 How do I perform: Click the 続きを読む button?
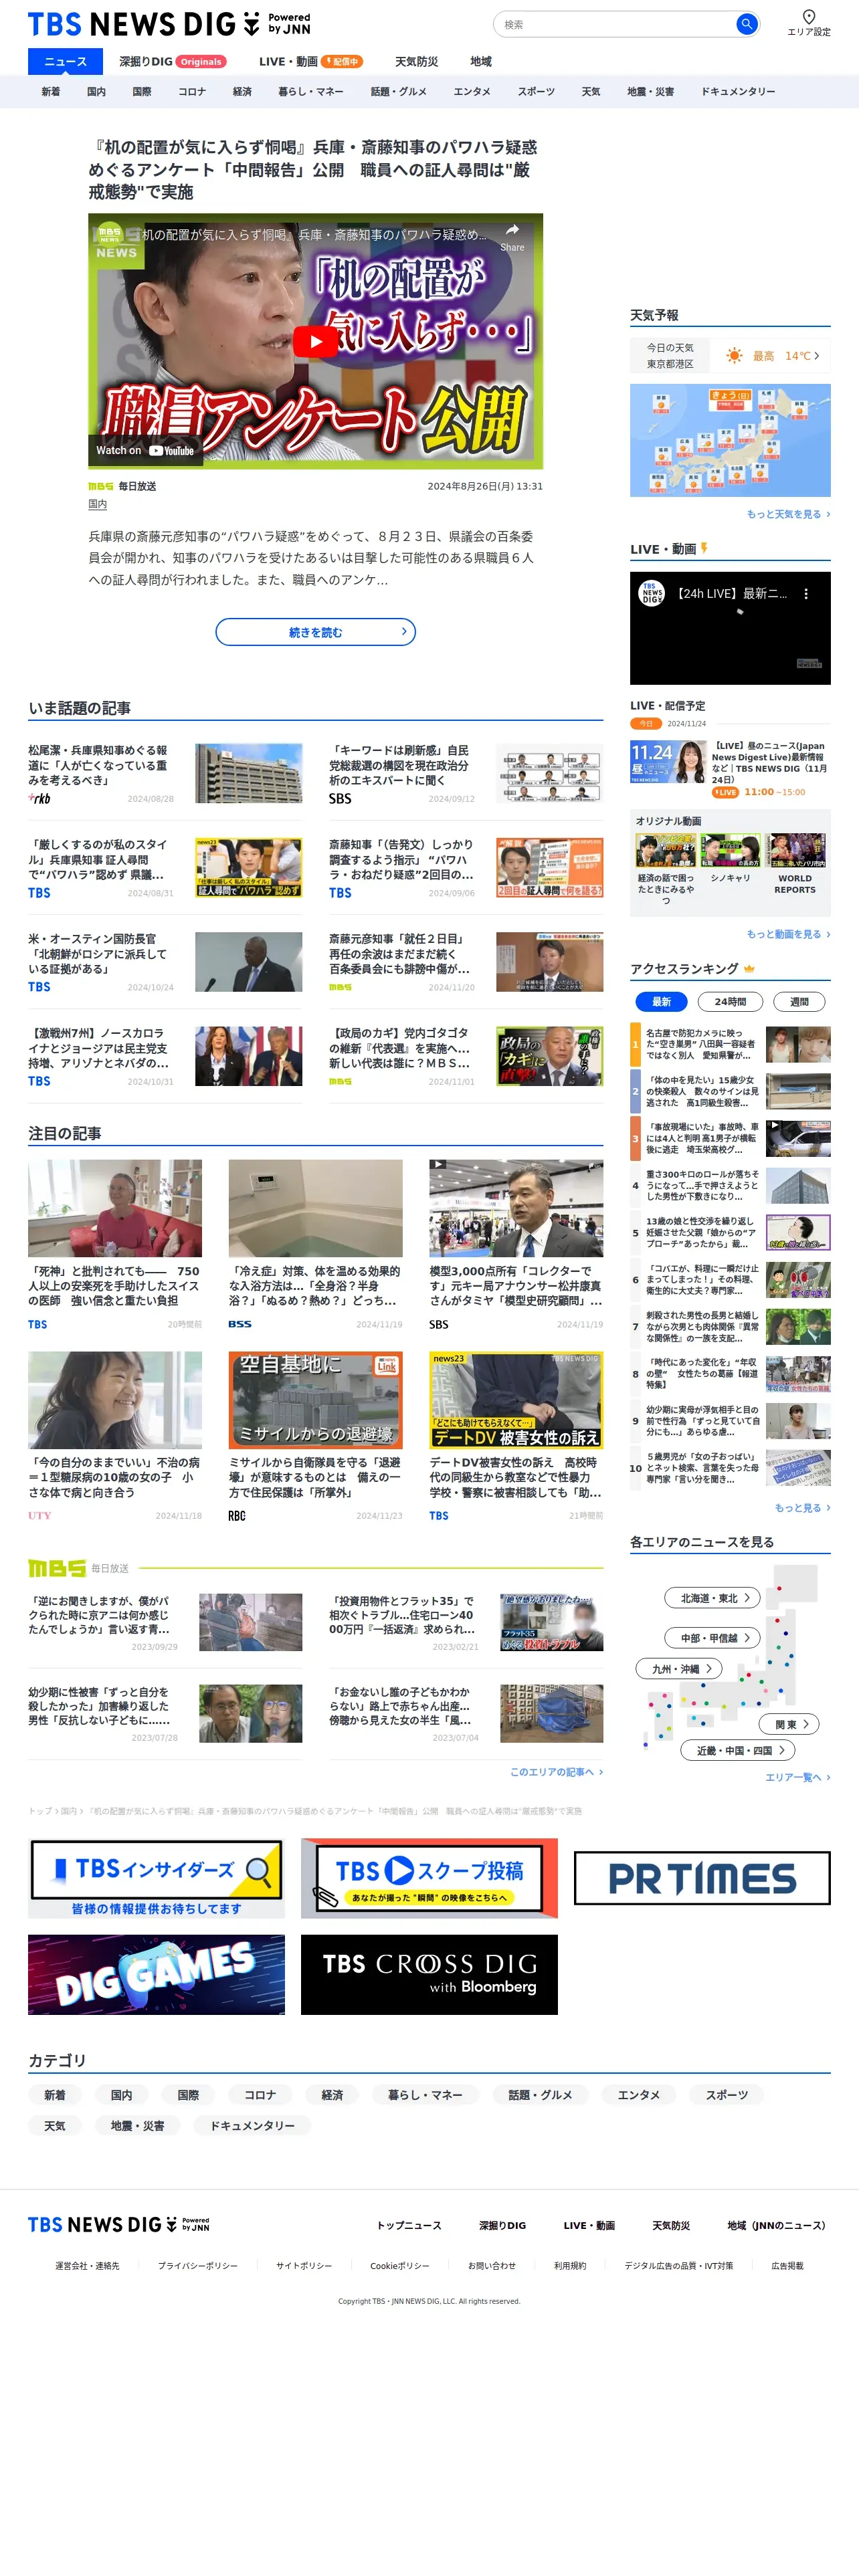[315, 632]
